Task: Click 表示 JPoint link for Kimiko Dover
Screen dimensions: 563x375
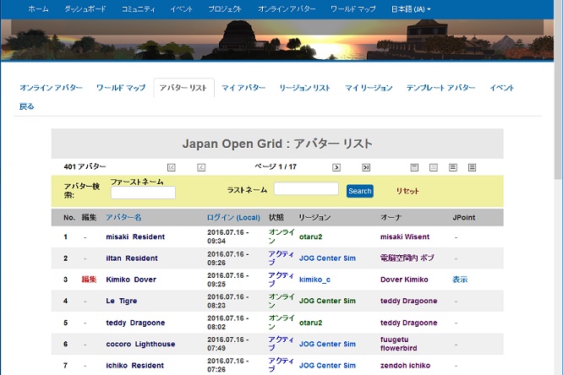Action: (460, 280)
